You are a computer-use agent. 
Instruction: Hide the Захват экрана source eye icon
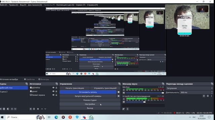pyautogui.click(x=53, y=95)
